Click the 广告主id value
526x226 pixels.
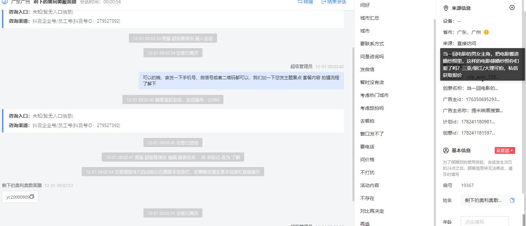tap(483, 99)
